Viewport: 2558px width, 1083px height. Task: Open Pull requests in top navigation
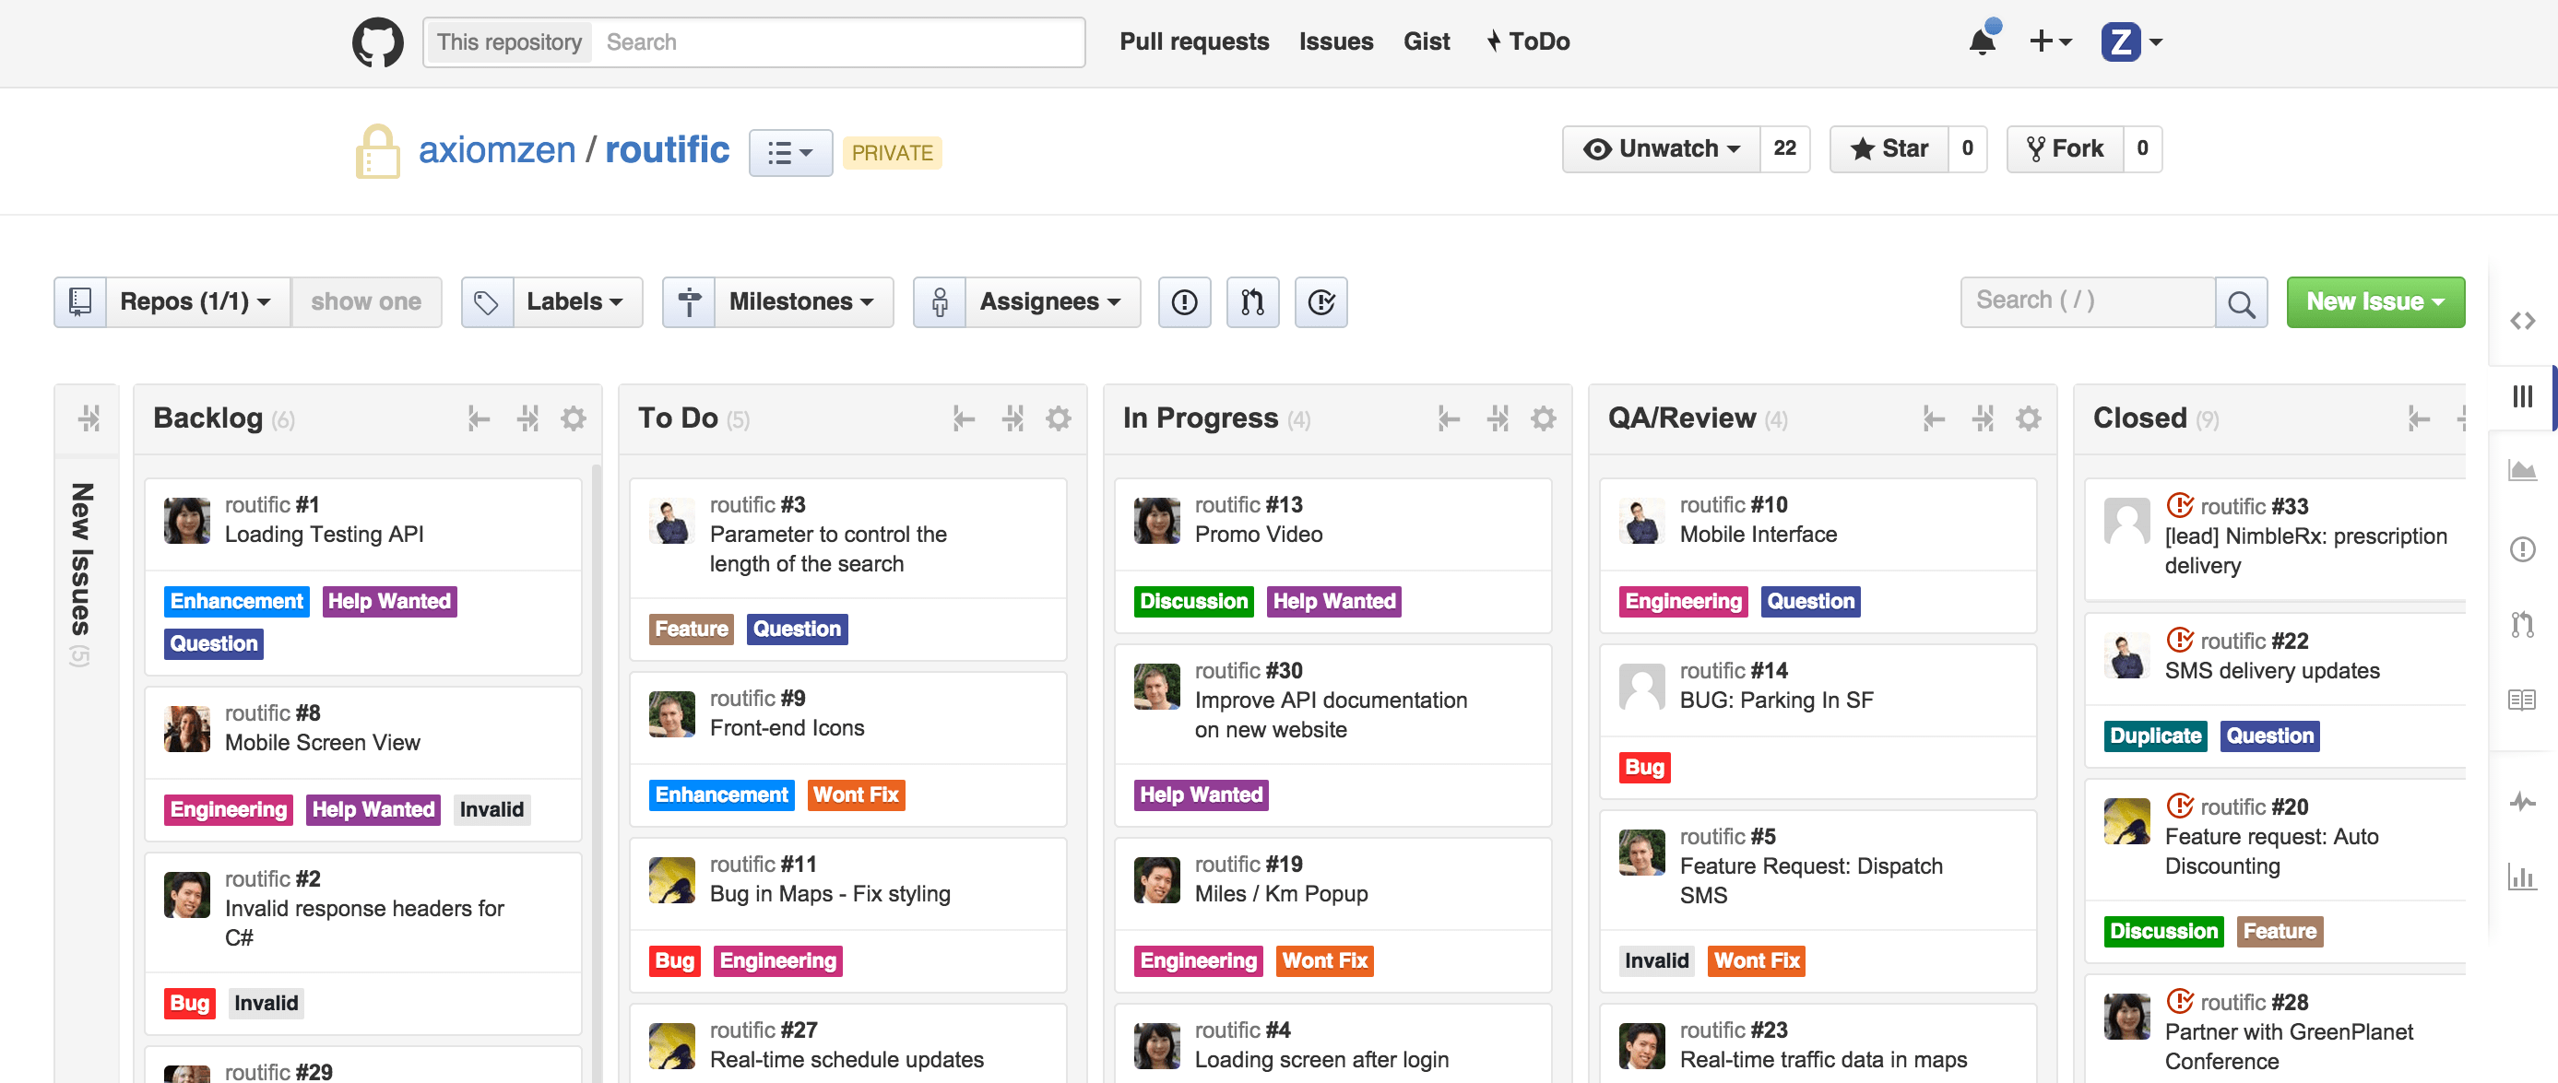click(x=1193, y=41)
